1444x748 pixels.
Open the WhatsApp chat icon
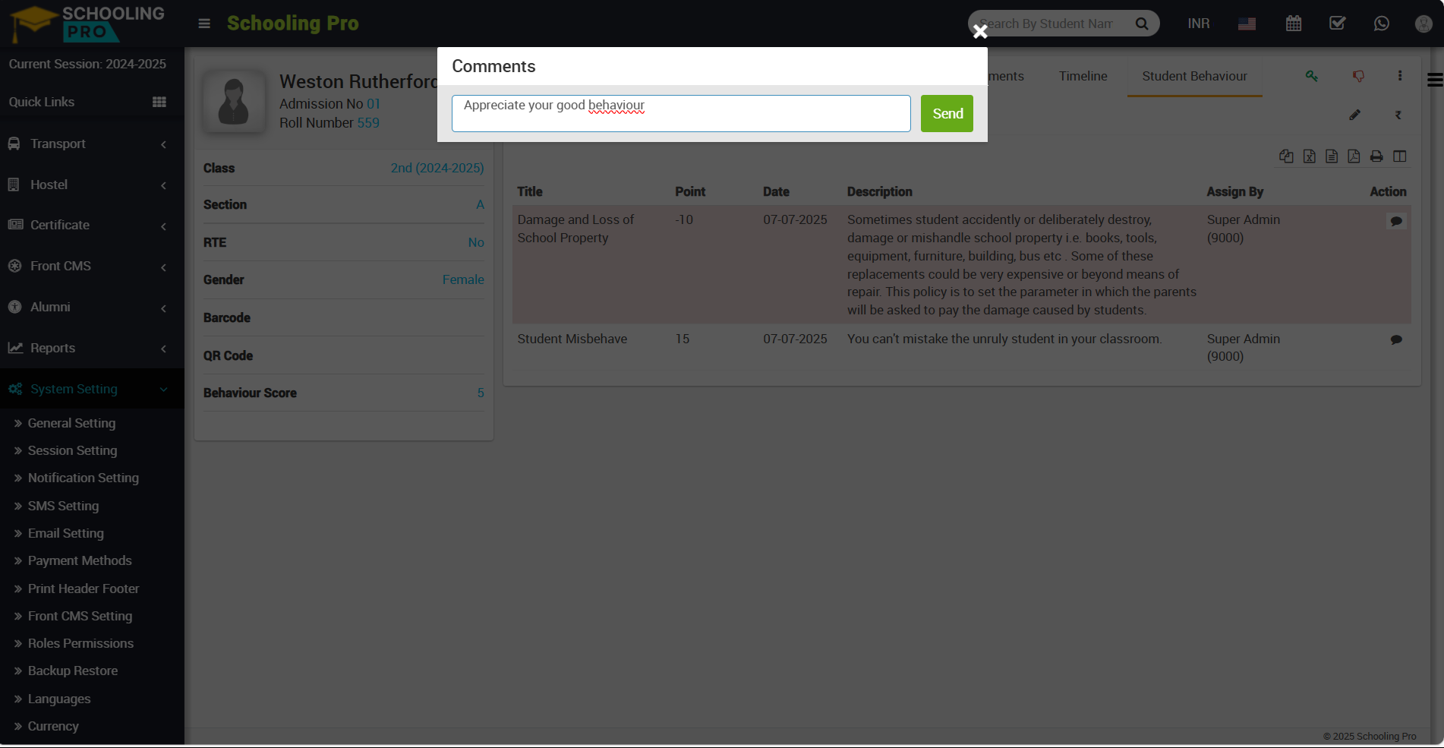[x=1382, y=24]
